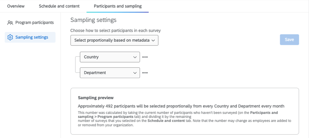The width and height of the screenshot is (309, 138).
Task: Switch to the Overview tab
Action: (x=16, y=6)
